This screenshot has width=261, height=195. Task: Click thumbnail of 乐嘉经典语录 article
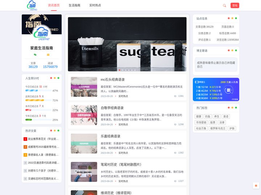84,144
